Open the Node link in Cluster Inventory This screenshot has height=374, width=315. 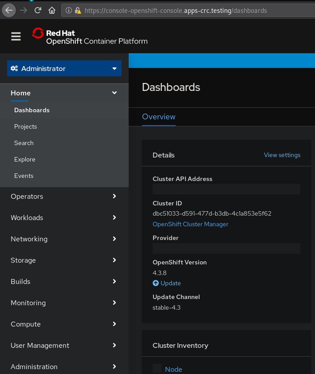pyautogui.click(x=173, y=369)
